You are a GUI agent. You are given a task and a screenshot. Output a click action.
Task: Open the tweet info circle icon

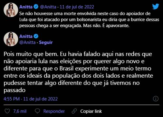(156, 99)
